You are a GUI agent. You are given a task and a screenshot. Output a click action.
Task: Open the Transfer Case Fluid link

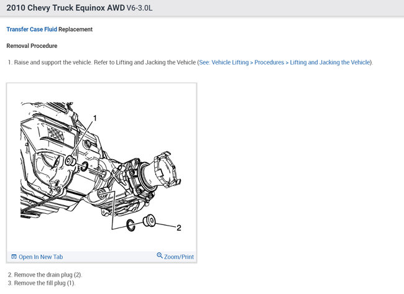[x=32, y=29]
